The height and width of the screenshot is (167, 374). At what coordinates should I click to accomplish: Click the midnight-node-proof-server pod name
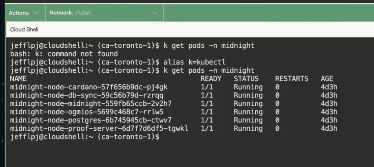[99, 129]
